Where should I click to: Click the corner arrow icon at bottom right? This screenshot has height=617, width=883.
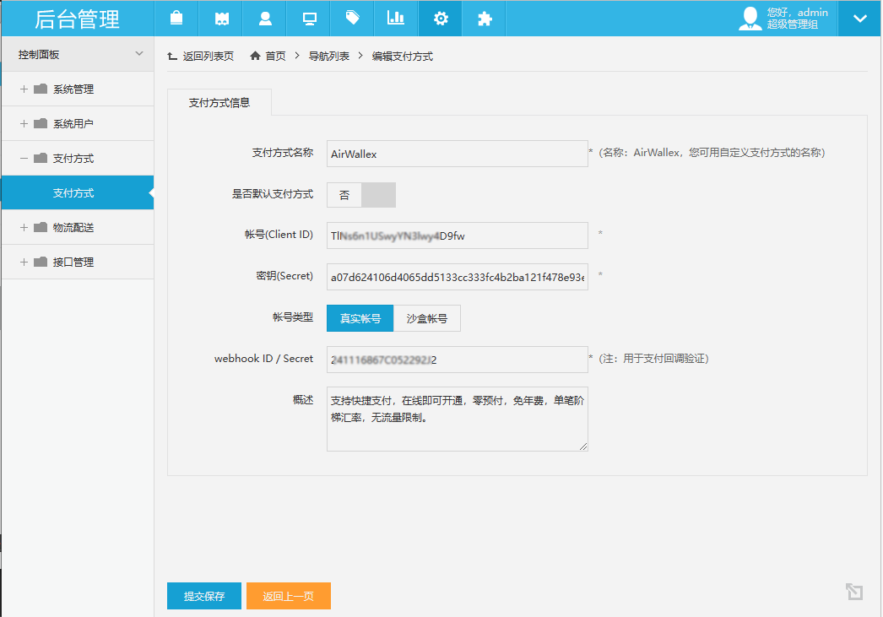(853, 592)
